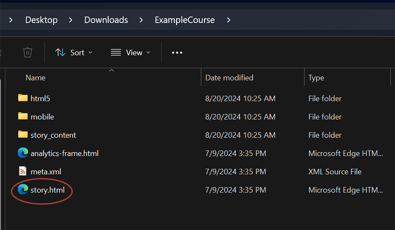Expand the chevron between Downloads and ExampleCourse
The image size is (395, 230).
pos(141,20)
